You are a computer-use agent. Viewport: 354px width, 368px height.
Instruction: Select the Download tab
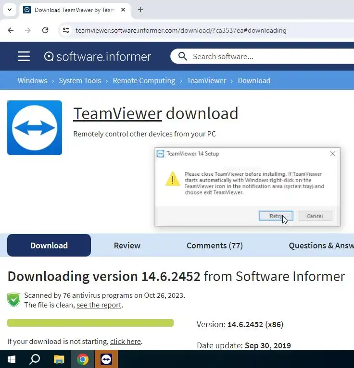49,245
